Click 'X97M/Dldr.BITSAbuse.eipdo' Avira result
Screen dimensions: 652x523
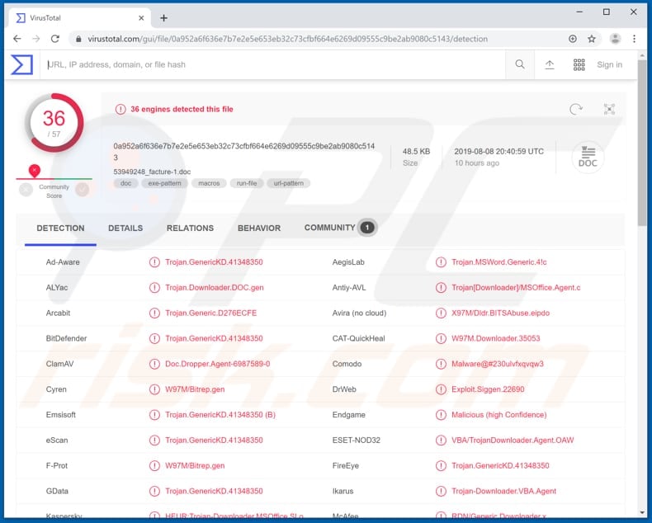[501, 313]
